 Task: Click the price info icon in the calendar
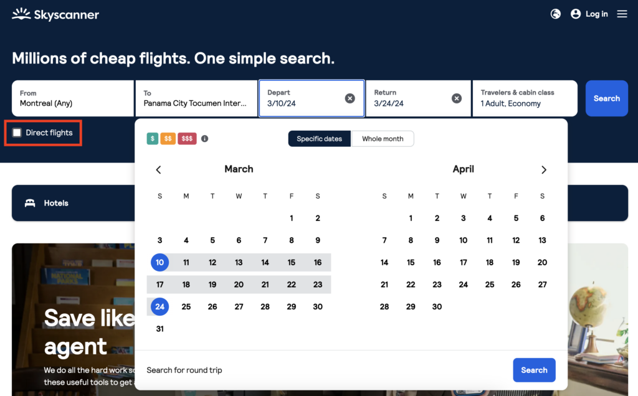(x=204, y=139)
